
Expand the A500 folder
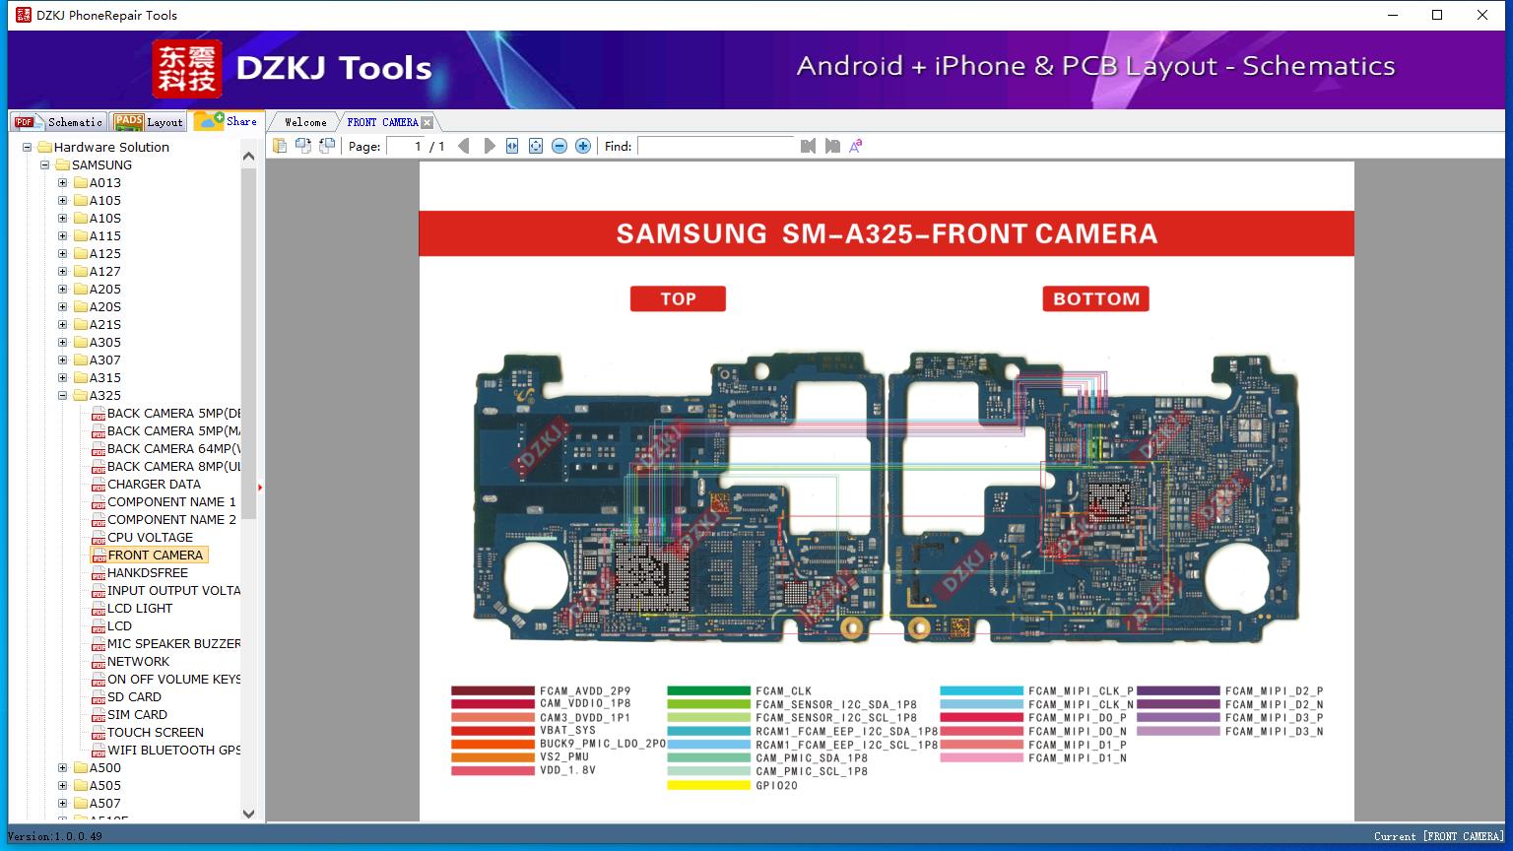63,768
